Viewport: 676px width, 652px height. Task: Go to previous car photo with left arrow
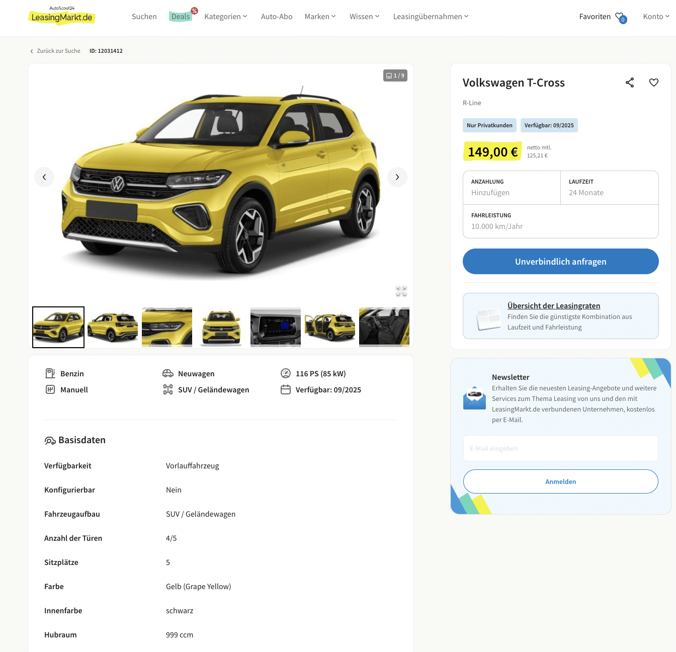44,177
